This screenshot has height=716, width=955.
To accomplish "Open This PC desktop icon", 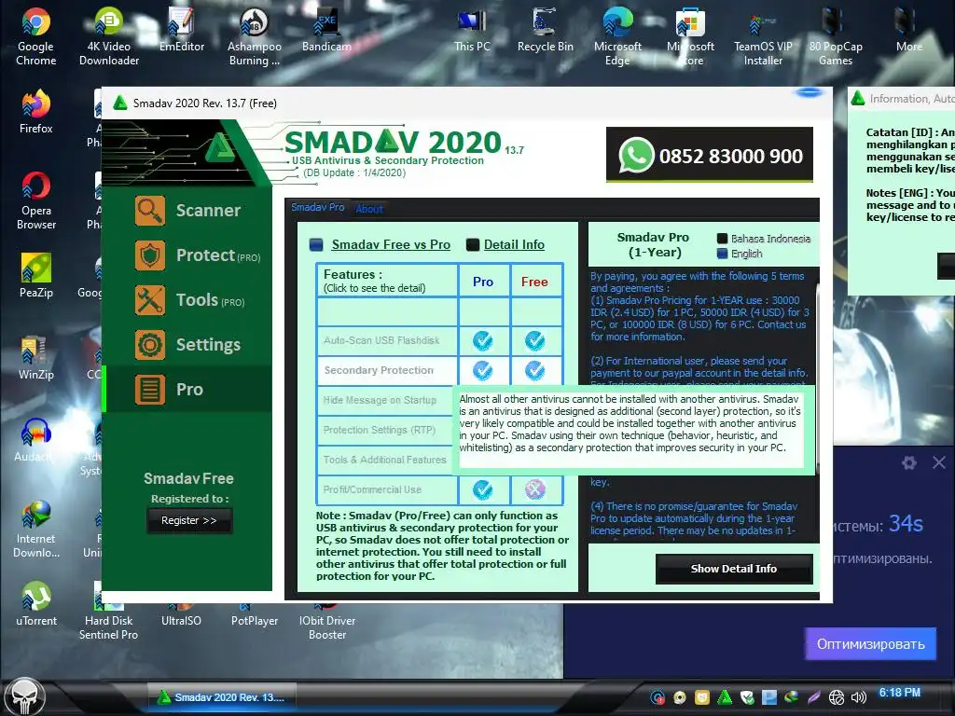I will tap(472, 31).
